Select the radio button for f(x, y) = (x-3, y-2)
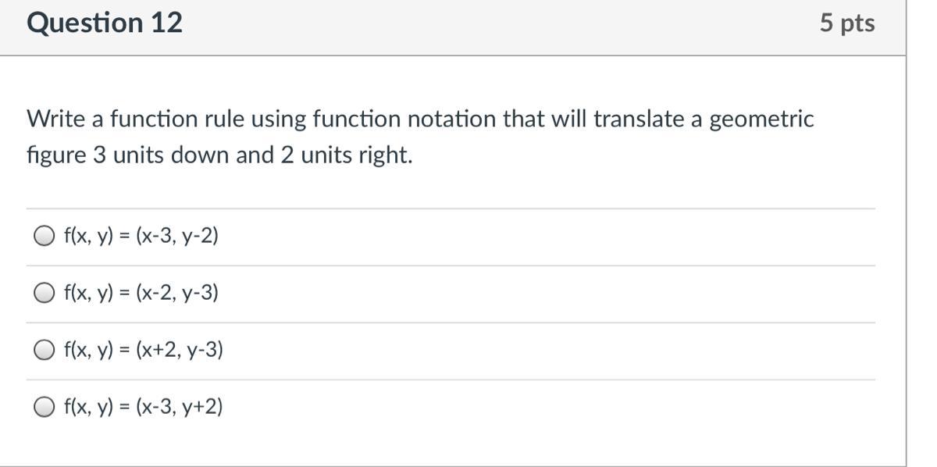The width and height of the screenshot is (937, 467). (x=45, y=236)
